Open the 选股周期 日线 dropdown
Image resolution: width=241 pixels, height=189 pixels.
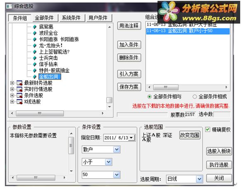199,179
